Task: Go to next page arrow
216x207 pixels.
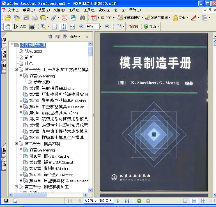Action: click(x=118, y=201)
